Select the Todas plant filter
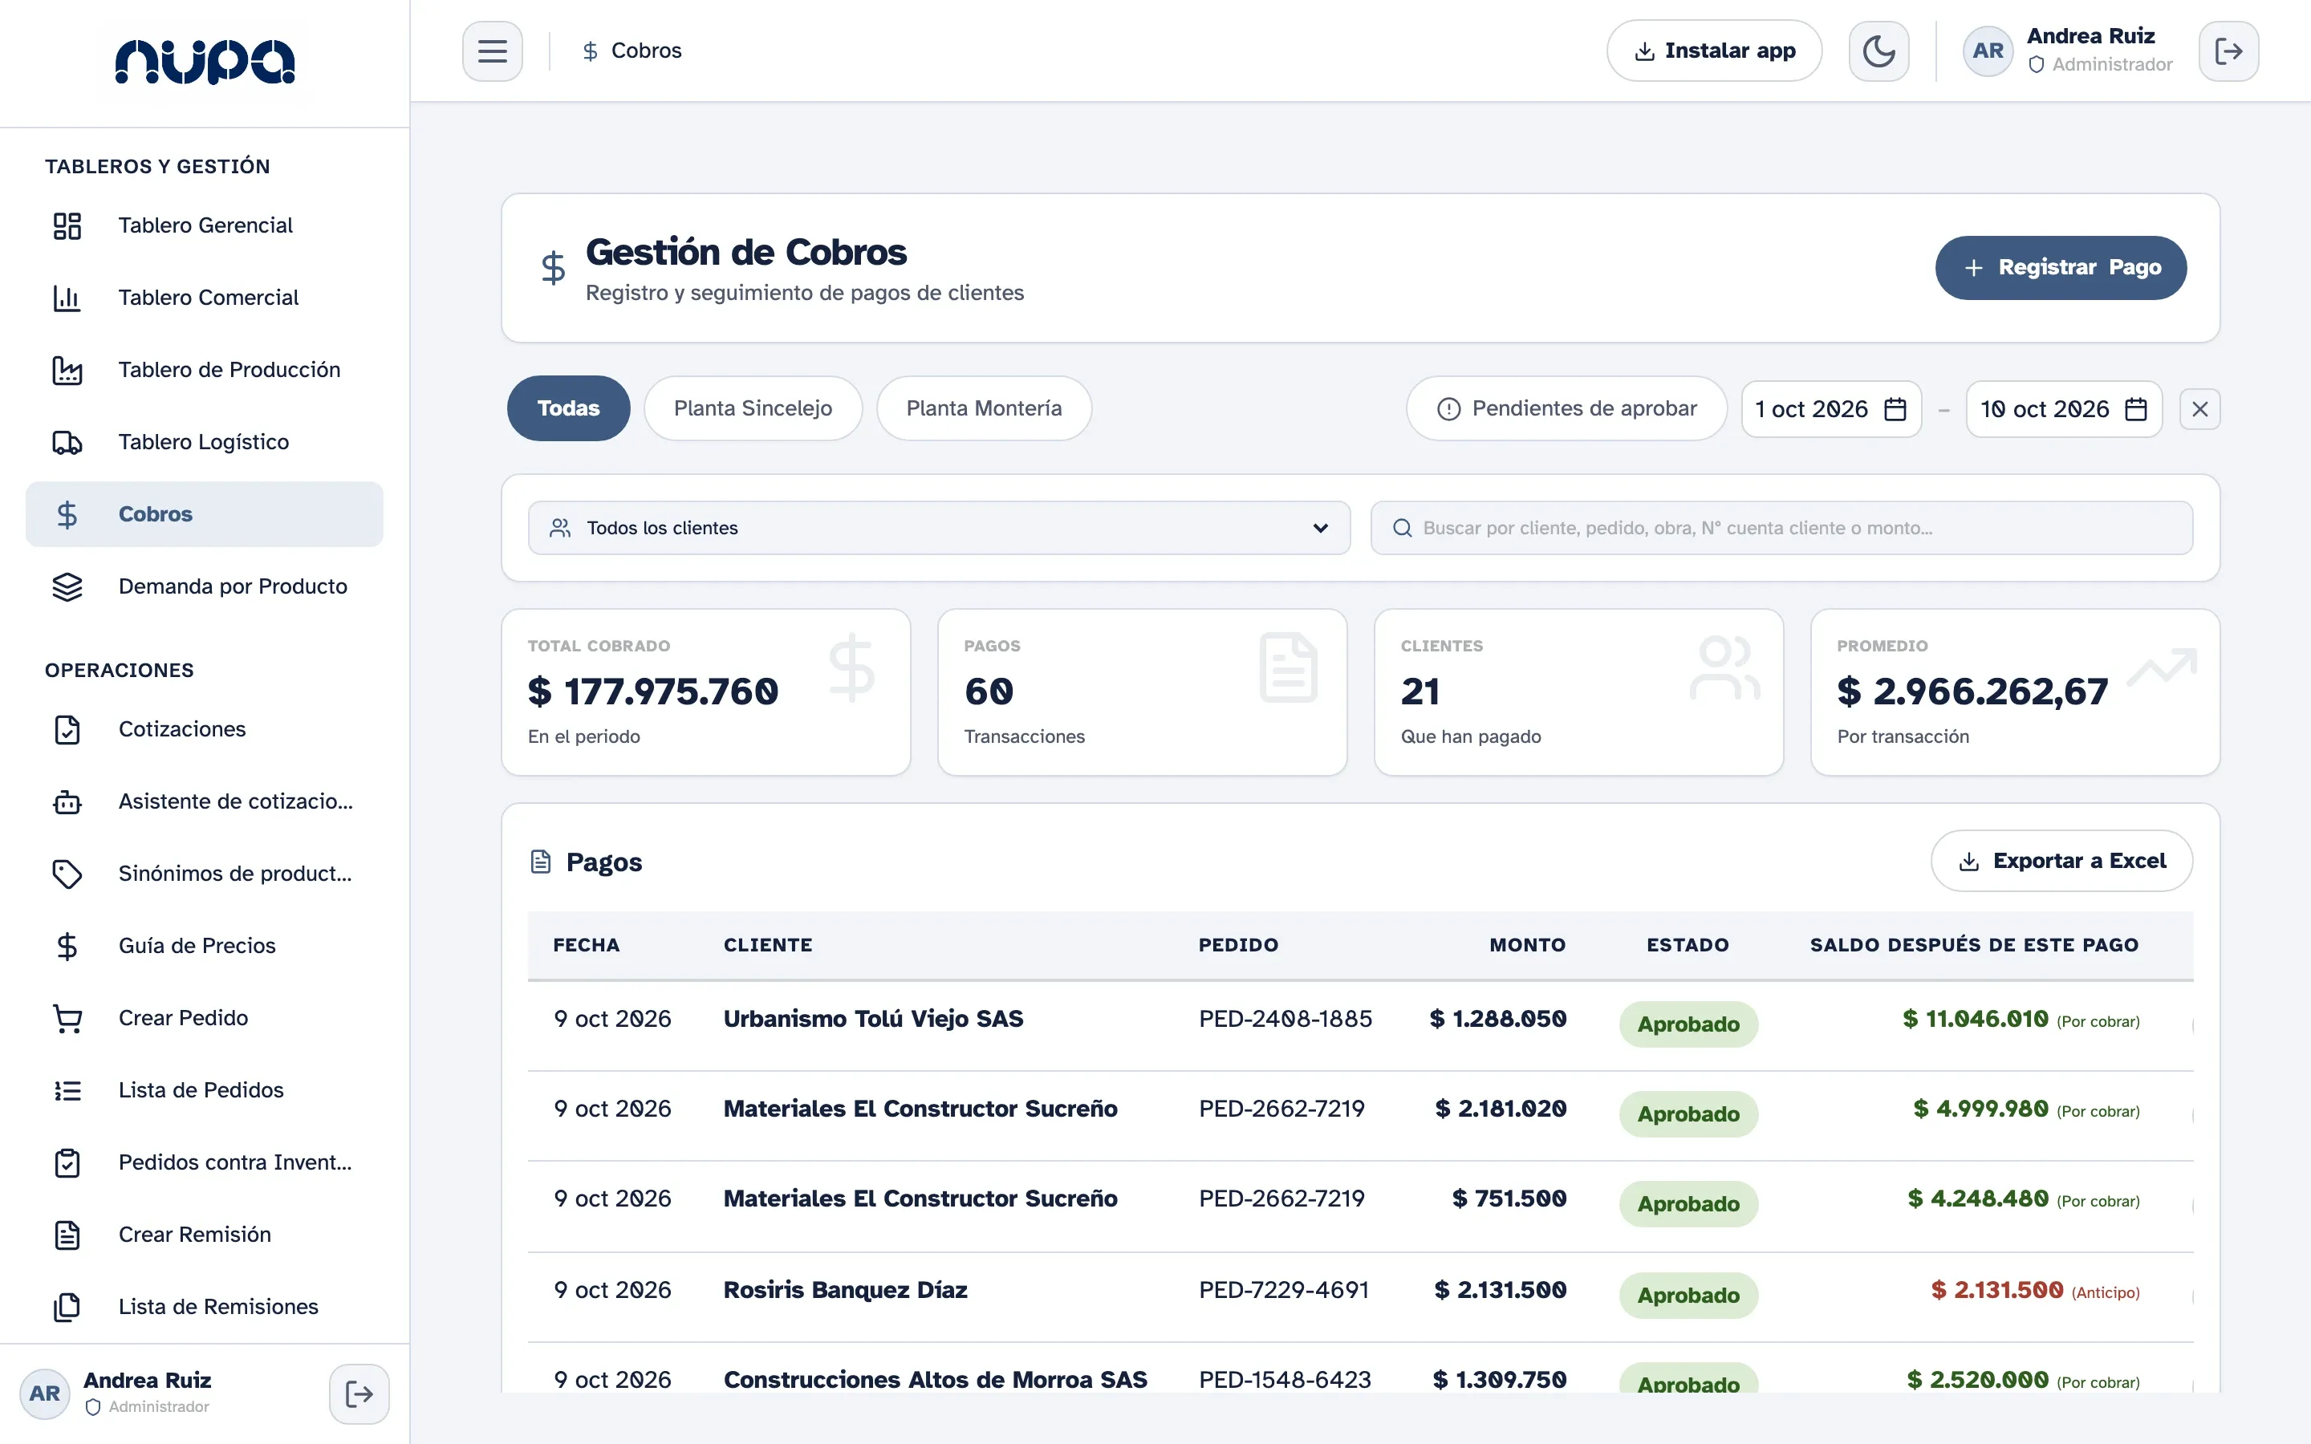This screenshot has width=2311, height=1444. coord(568,408)
